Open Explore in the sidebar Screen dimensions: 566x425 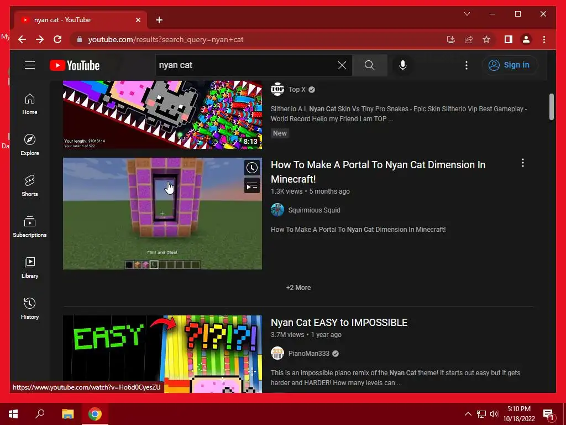(x=30, y=145)
